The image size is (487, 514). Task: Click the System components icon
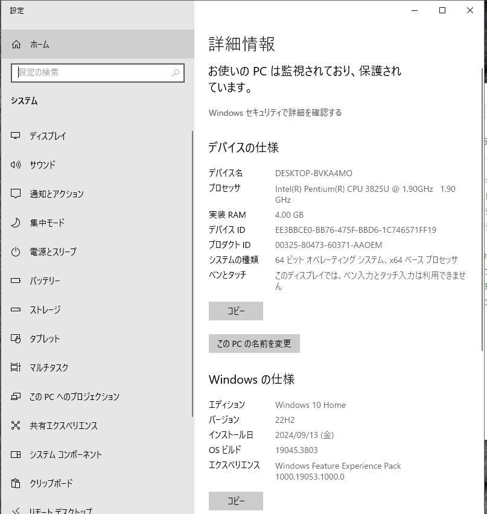click(16, 454)
